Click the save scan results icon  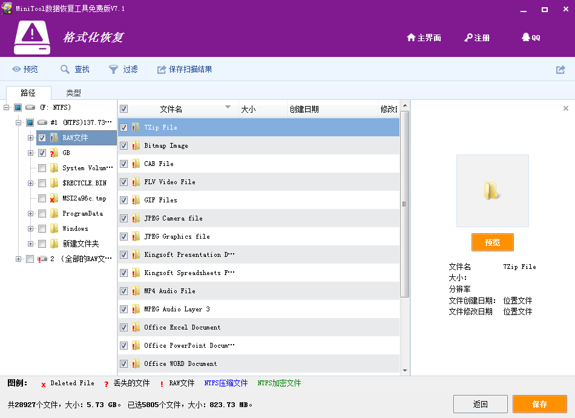162,69
